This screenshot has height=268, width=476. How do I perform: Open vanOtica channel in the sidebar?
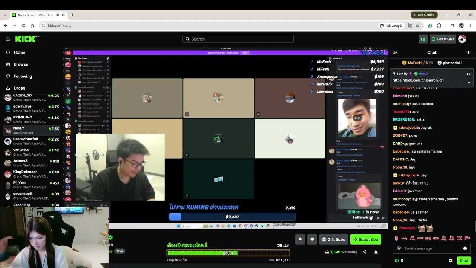tap(32, 152)
